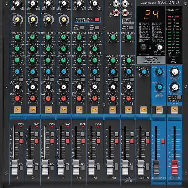
Task: Click SEND MASTER AUX2 blue knob
Action: (159, 87)
